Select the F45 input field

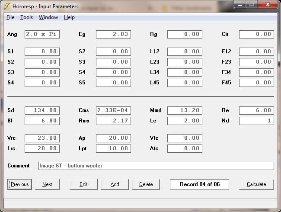256,83
